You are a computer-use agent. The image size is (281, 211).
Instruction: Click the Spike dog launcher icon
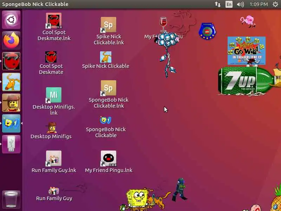11,82
